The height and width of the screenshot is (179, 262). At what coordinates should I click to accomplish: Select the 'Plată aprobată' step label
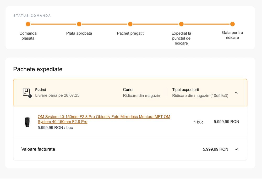79,33
